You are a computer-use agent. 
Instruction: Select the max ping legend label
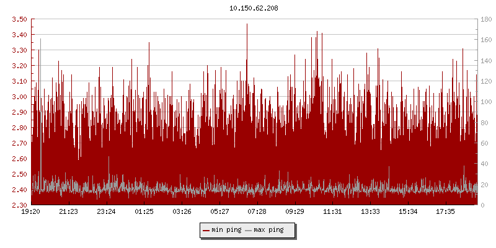[268, 230]
